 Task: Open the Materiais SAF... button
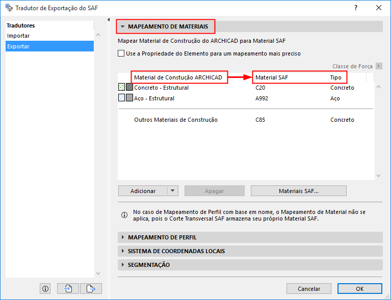299,191
